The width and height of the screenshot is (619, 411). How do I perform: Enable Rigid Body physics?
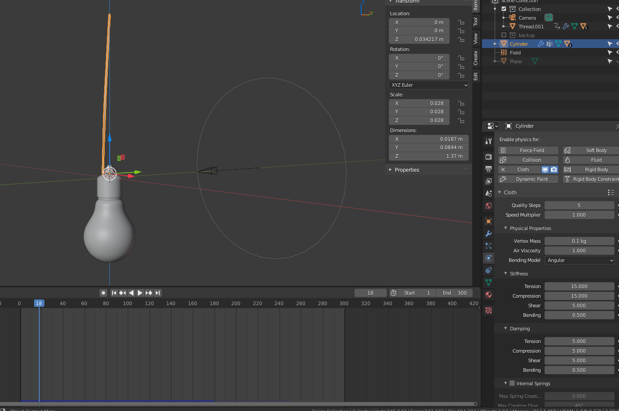[x=591, y=170]
